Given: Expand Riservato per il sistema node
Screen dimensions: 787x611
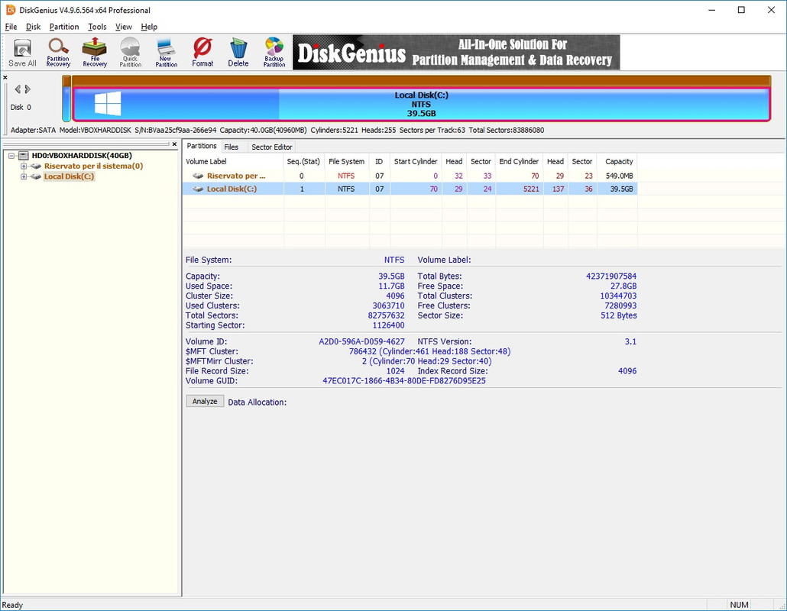Looking at the screenshot, I should pyautogui.click(x=24, y=166).
